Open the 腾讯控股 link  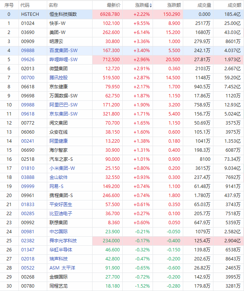pos(59,78)
